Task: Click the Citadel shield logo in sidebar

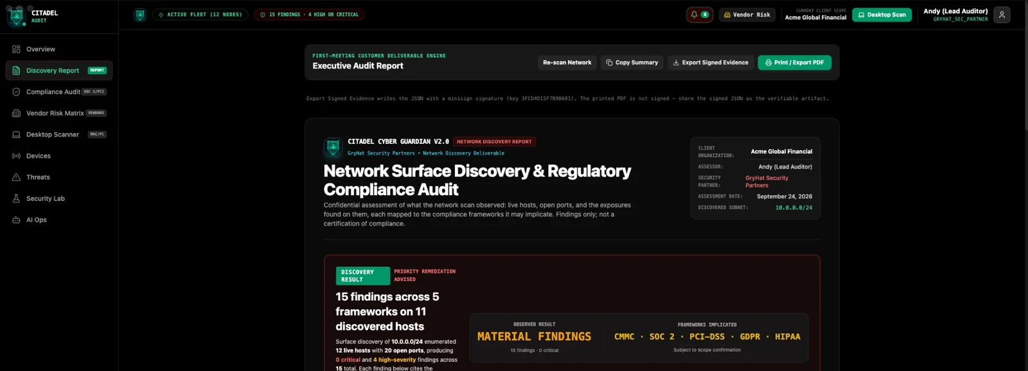Action: pyautogui.click(x=16, y=17)
